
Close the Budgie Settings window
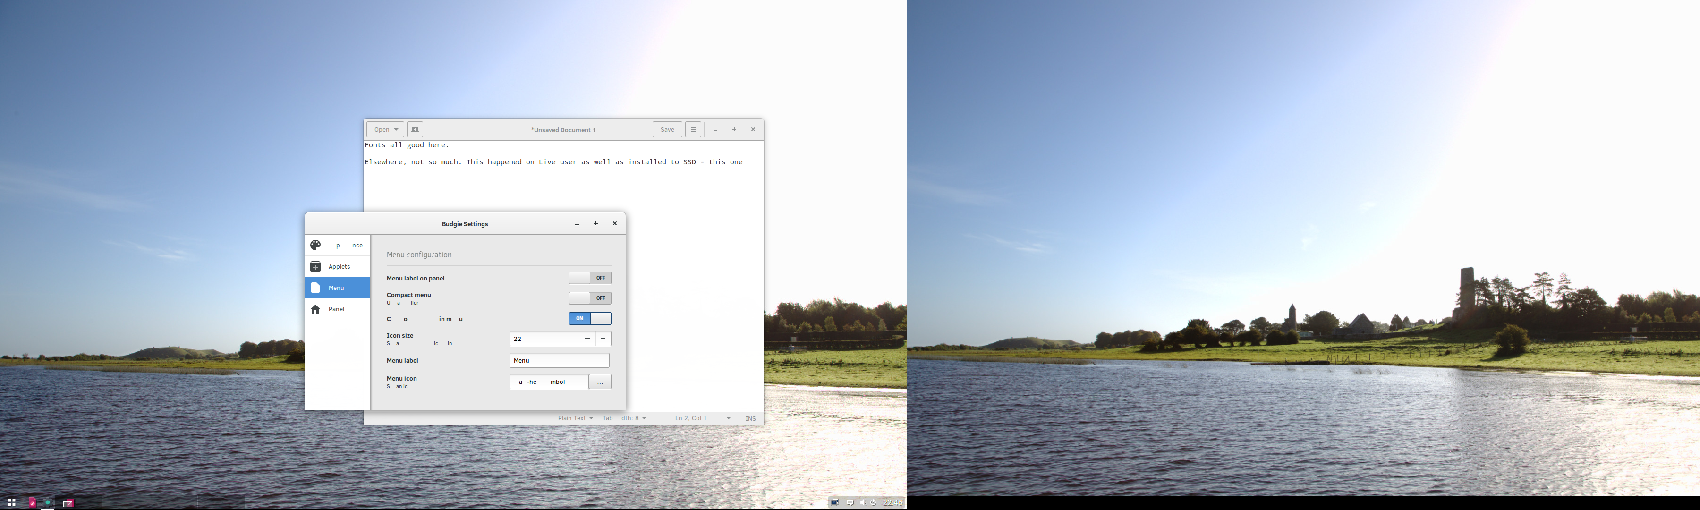click(x=614, y=224)
